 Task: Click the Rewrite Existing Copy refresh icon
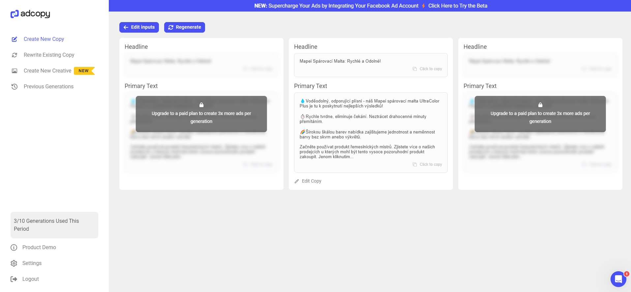tap(15, 55)
